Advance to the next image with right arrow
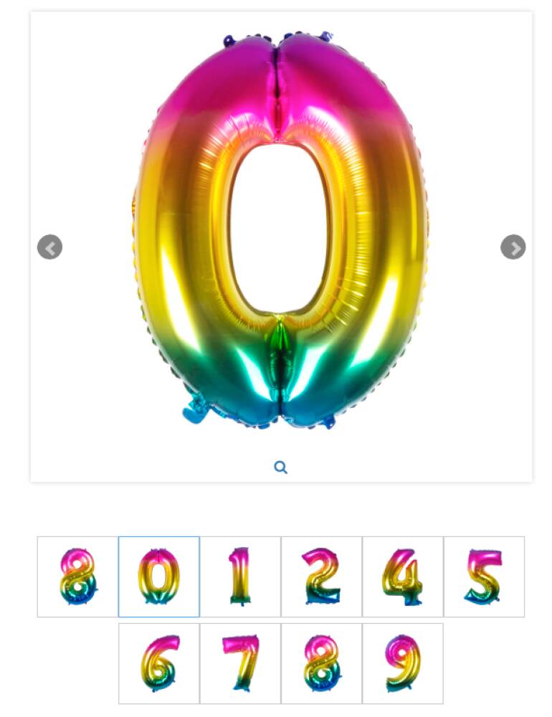 pos(513,247)
